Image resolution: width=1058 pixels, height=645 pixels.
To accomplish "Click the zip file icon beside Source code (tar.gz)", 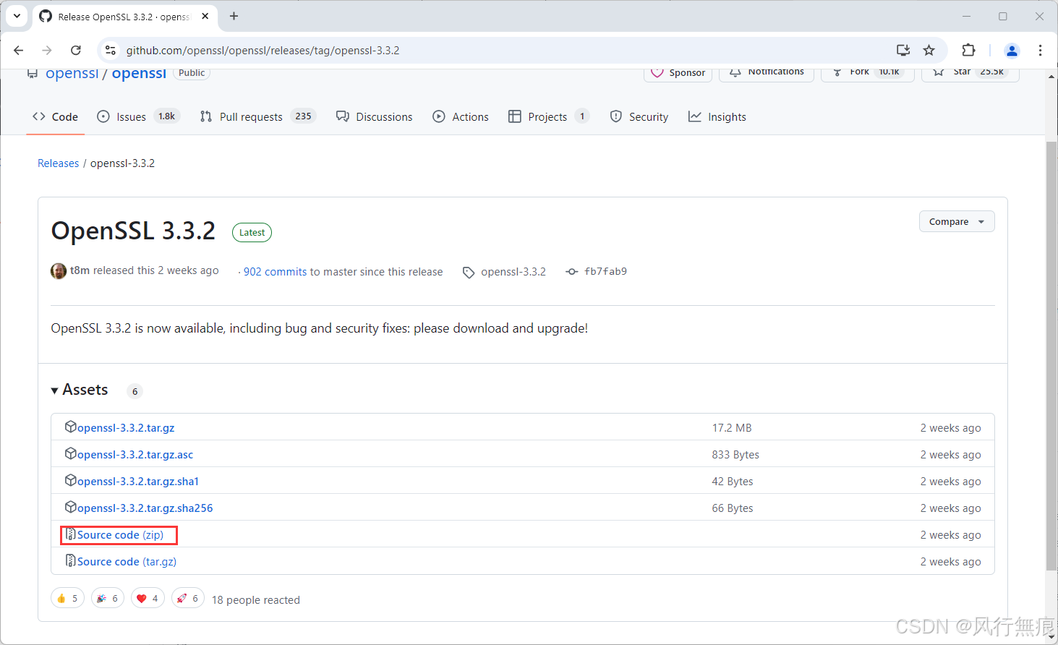I will pos(71,561).
